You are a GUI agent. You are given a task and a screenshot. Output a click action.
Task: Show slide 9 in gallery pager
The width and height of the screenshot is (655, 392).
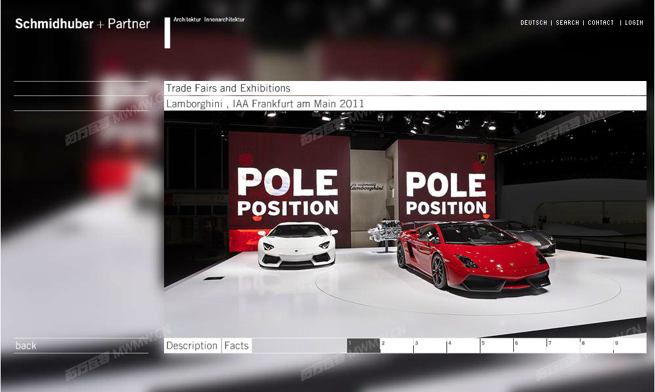tap(630, 346)
